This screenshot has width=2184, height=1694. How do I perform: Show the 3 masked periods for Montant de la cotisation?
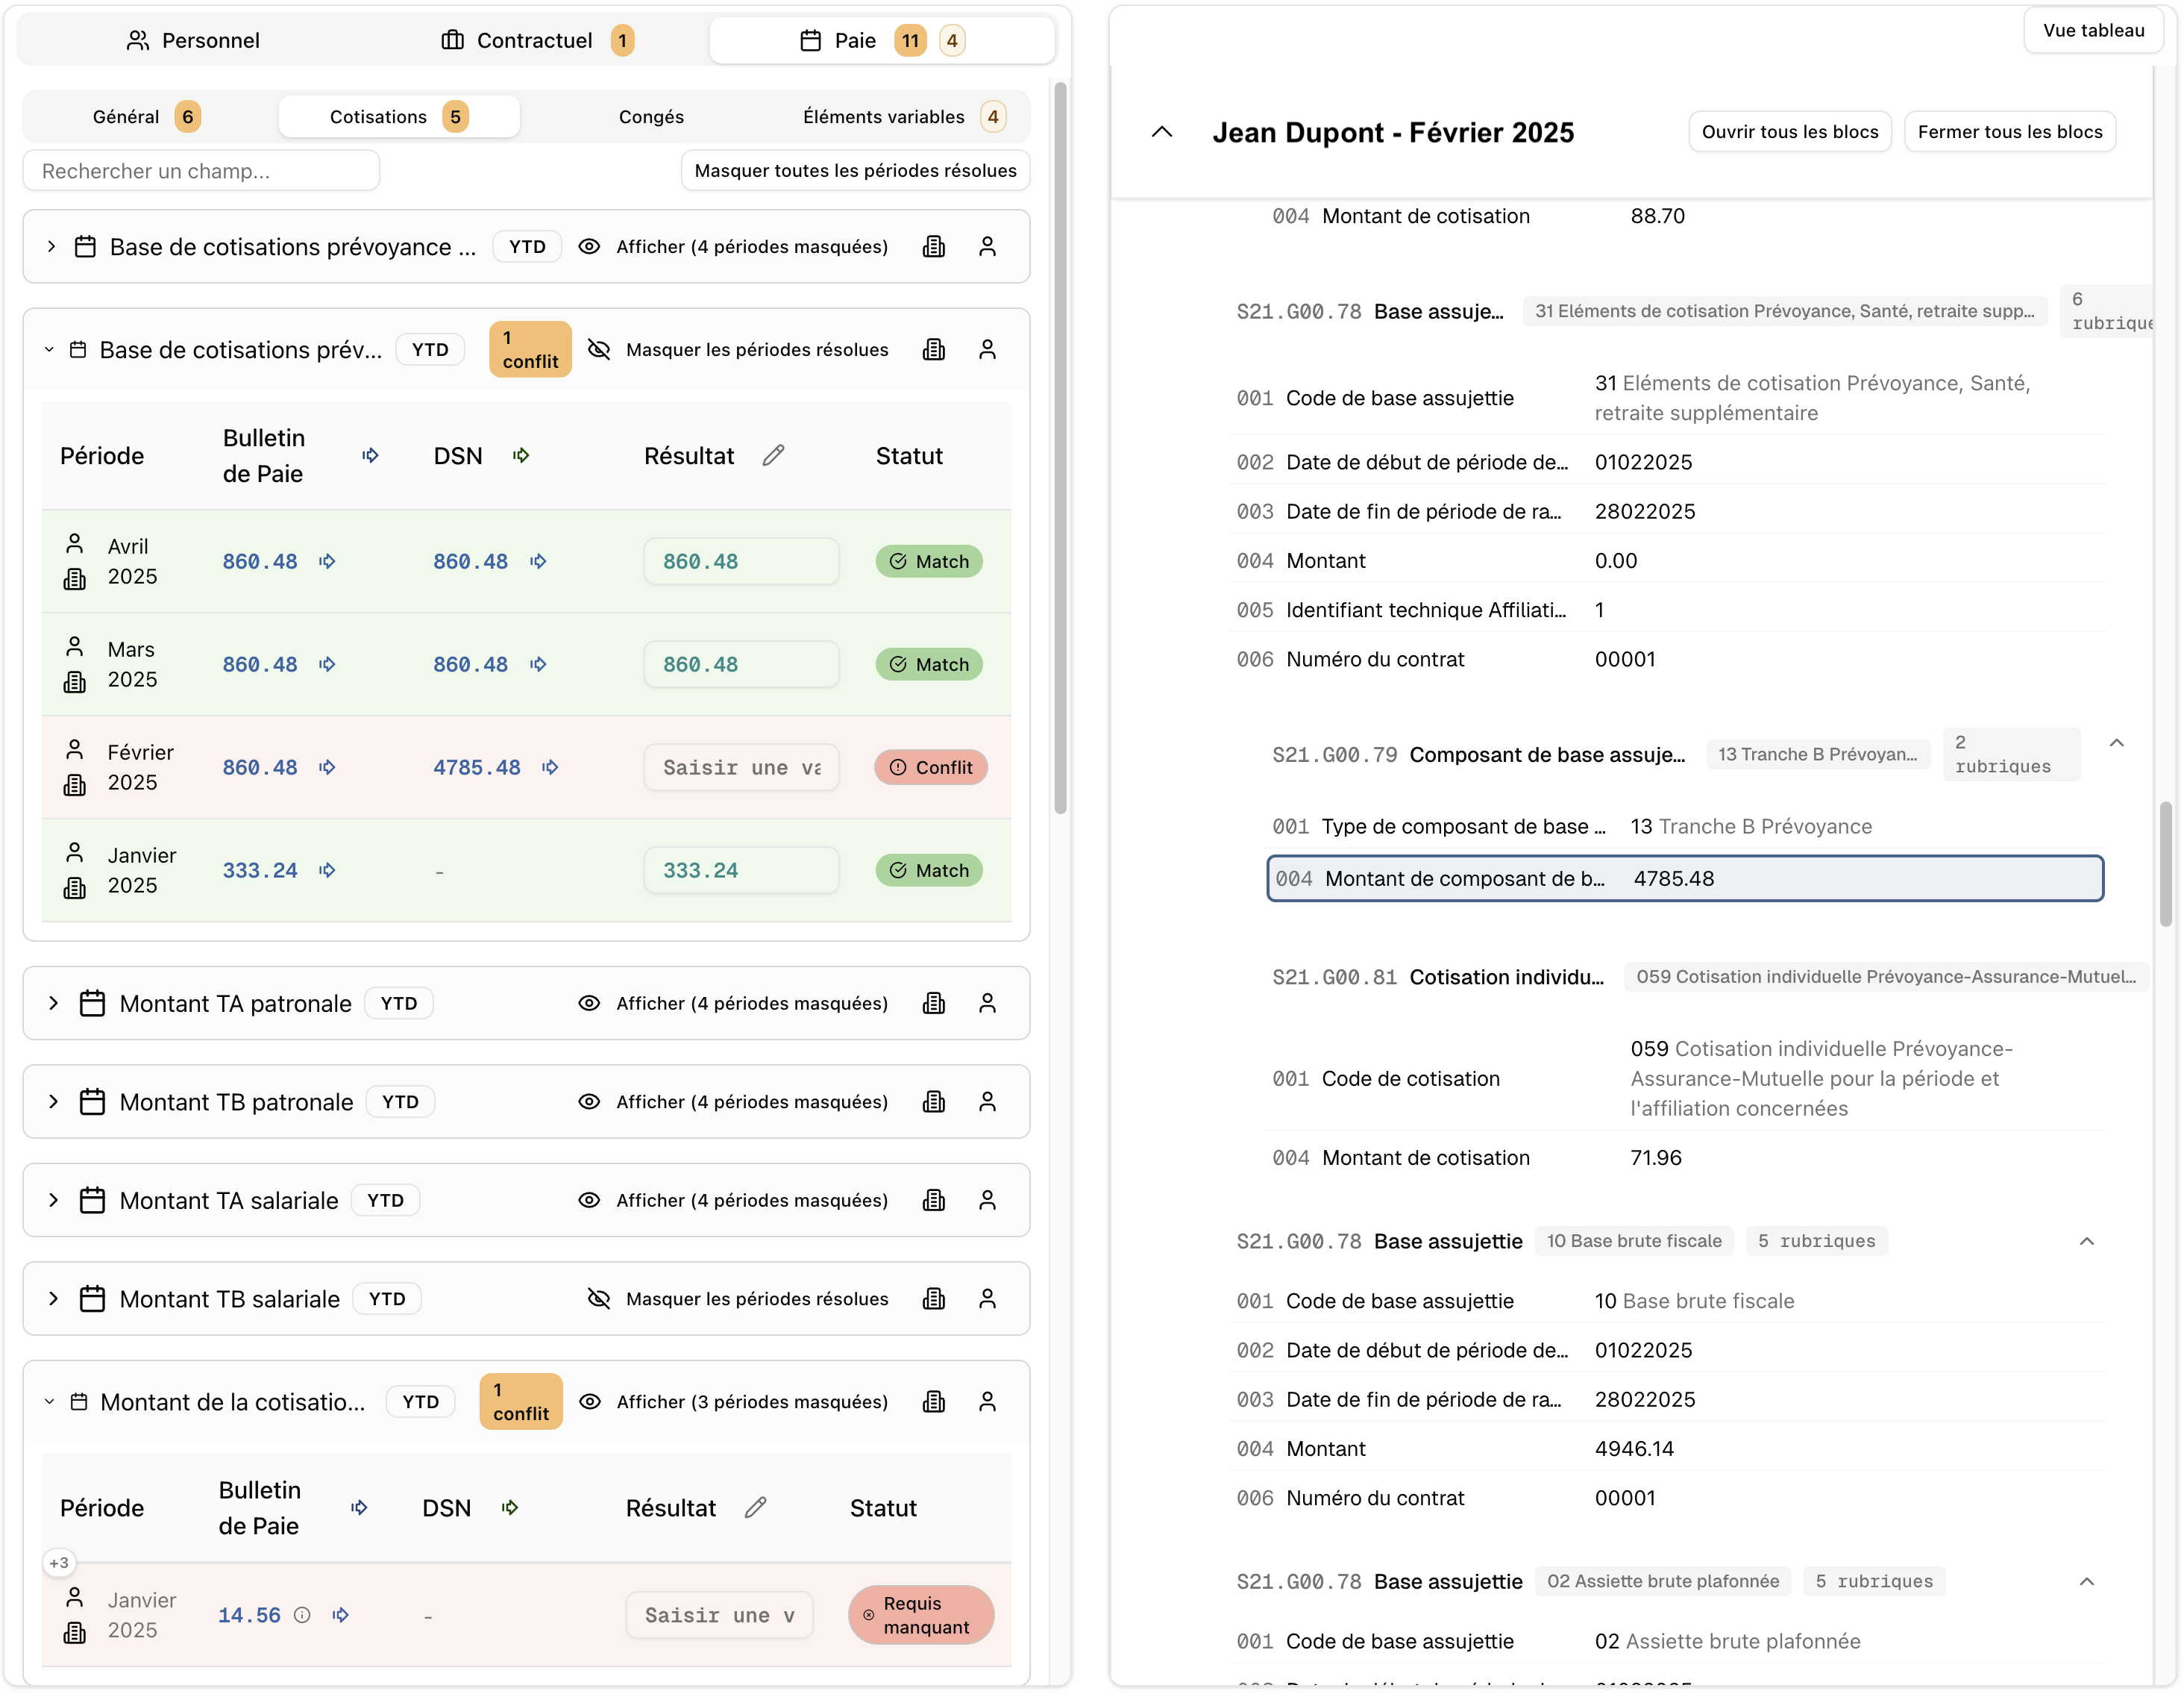tap(752, 1401)
